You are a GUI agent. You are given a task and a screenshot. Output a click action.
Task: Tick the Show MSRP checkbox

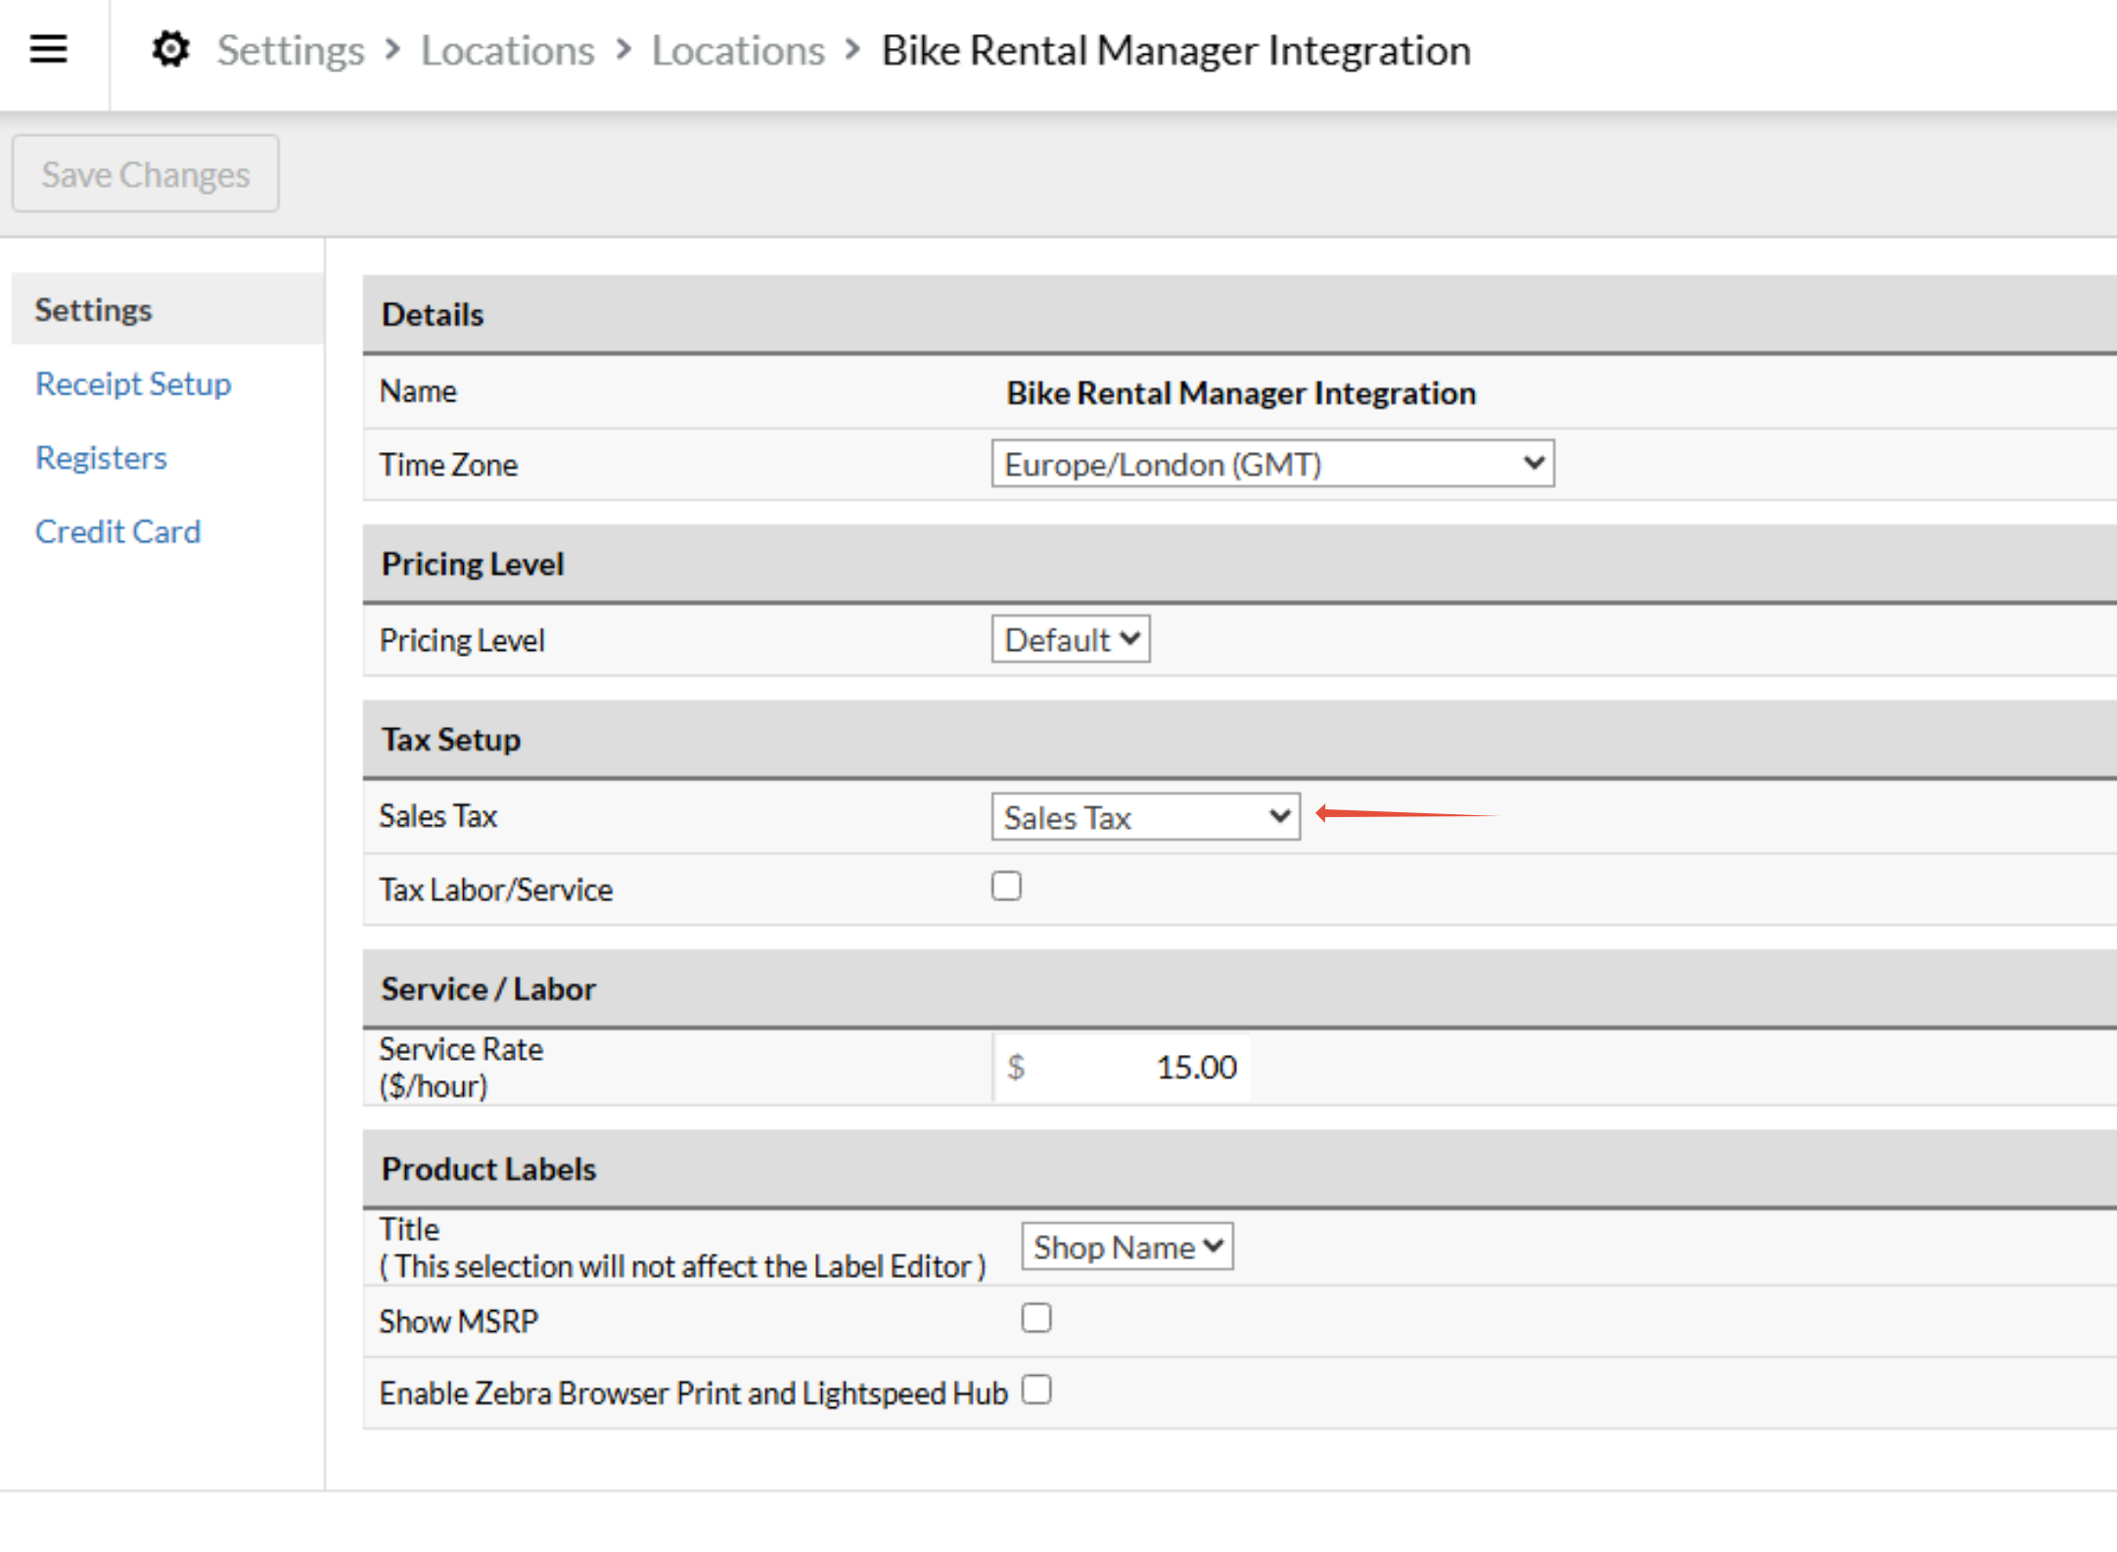1035,1318
